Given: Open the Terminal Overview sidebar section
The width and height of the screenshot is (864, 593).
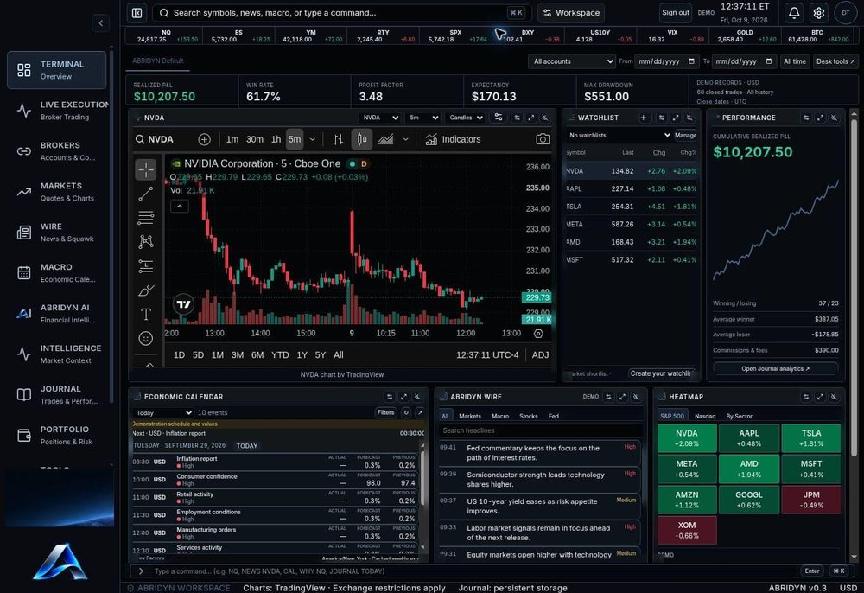Looking at the screenshot, I should tap(57, 70).
